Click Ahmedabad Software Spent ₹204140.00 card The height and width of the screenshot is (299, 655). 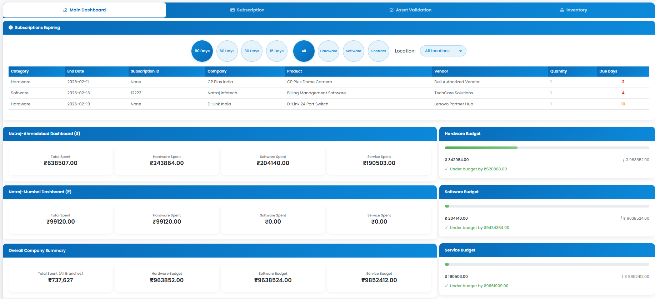click(x=273, y=161)
